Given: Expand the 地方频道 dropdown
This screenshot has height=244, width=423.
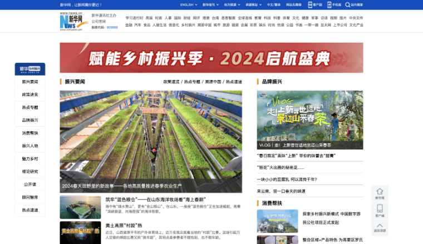Looking at the screenshot, I should (232, 4).
